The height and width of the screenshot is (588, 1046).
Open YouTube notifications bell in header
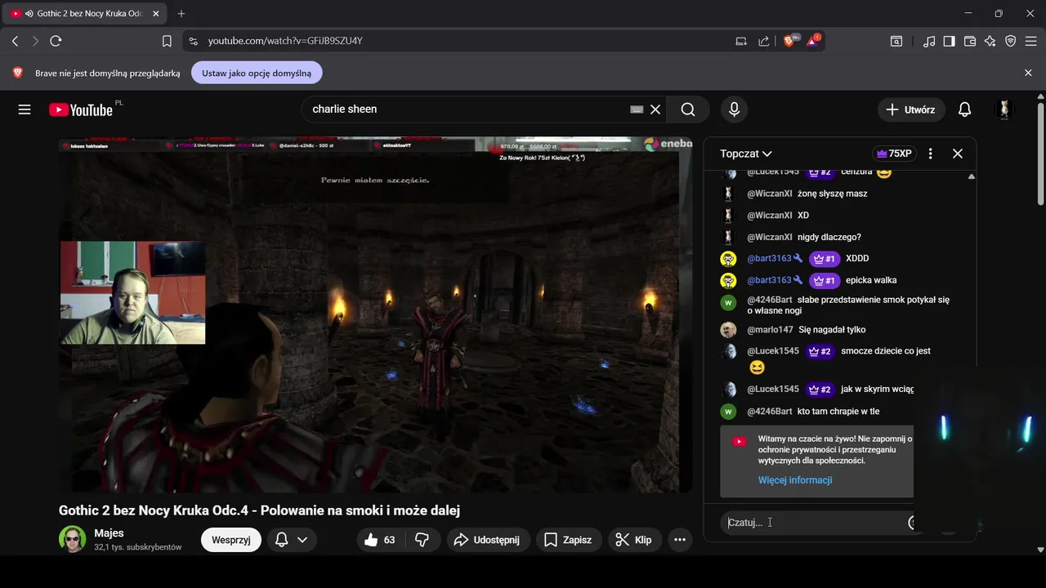coord(964,109)
